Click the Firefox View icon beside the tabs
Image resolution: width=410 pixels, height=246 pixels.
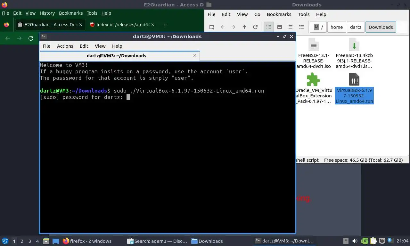pos(6,25)
